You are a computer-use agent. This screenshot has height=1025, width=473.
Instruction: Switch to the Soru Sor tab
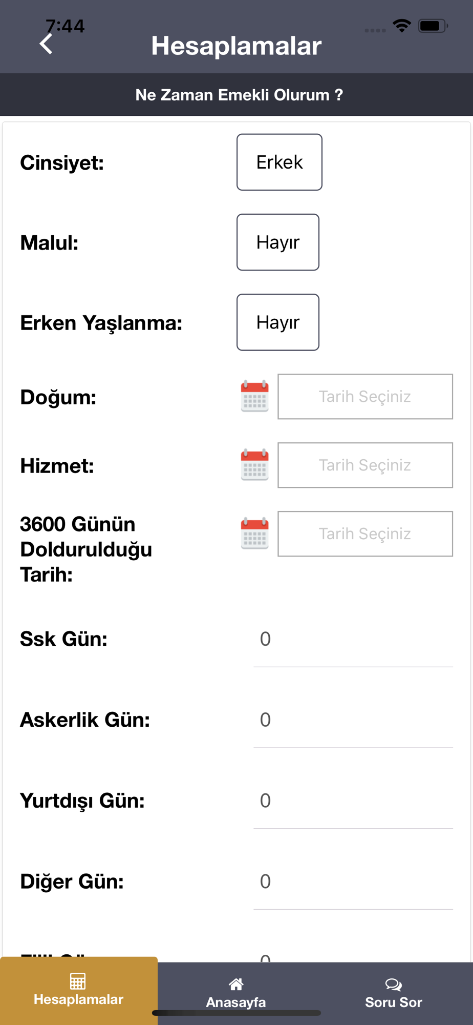pos(394,993)
